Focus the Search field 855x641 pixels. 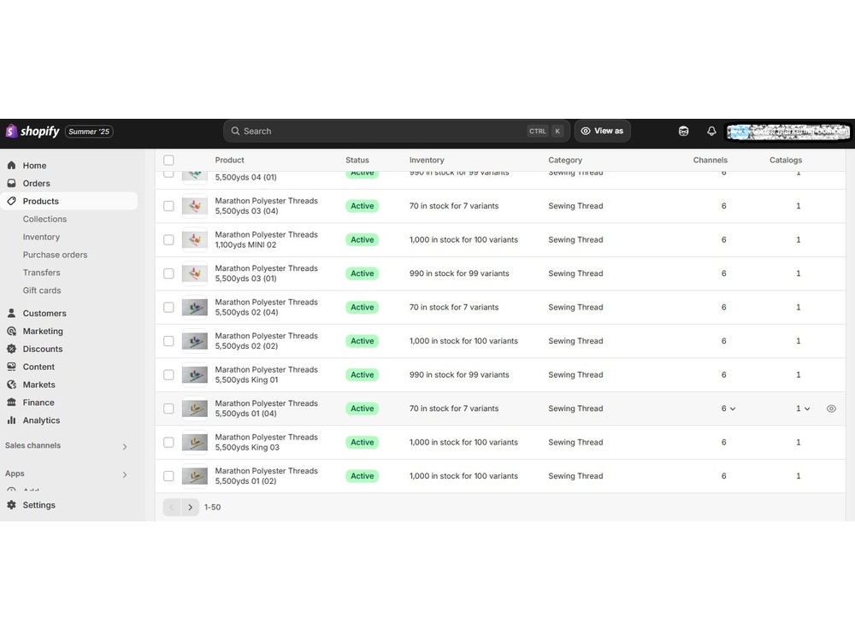(x=397, y=131)
